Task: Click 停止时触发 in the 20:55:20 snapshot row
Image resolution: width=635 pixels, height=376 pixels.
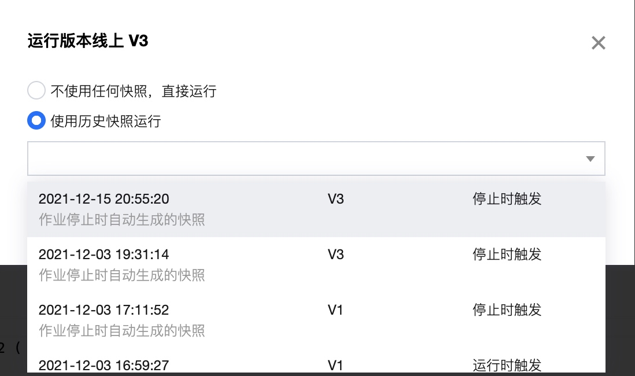Action: (x=507, y=199)
